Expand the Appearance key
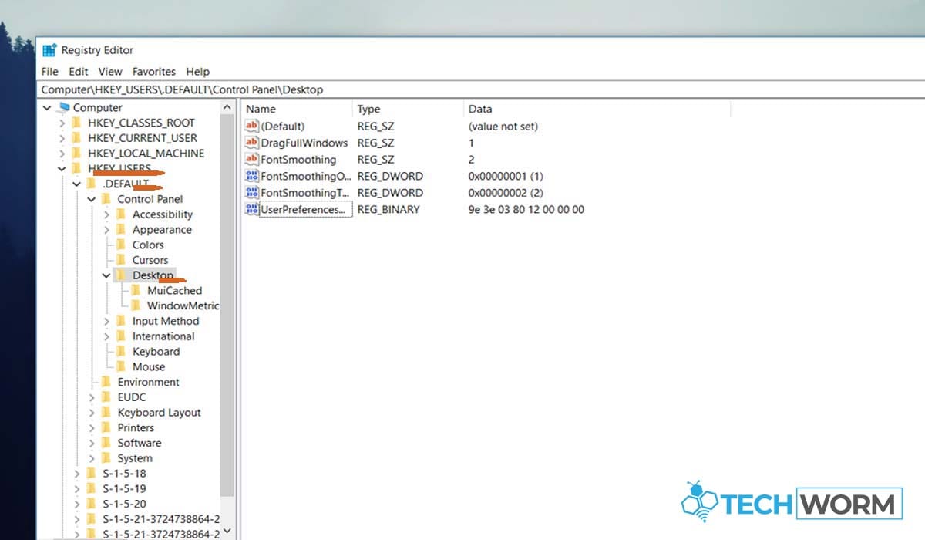 [107, 230]
